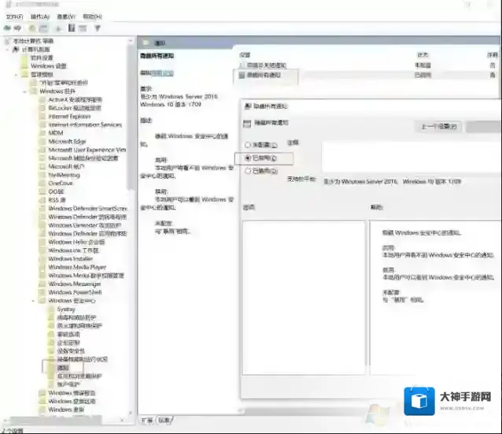The width and height of the screenshot is (502, 434).
Task: Click the 设置 column header
Action: 245,55
